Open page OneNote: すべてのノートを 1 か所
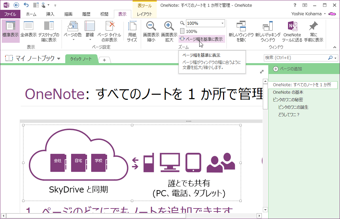The height and width of the screenshot is (219, 340). tap(303, 85)
